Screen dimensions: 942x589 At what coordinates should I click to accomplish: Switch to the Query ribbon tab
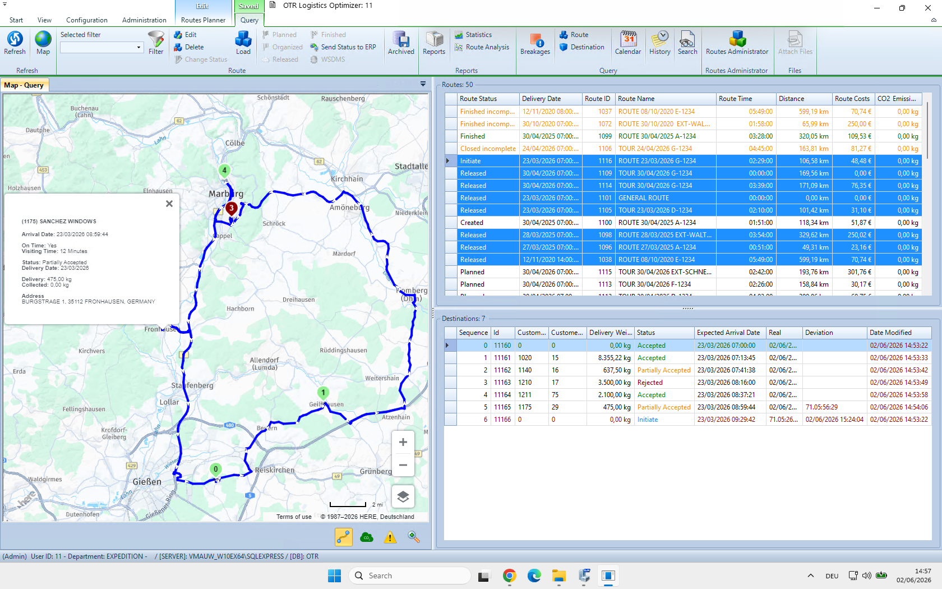coord(250,20)
